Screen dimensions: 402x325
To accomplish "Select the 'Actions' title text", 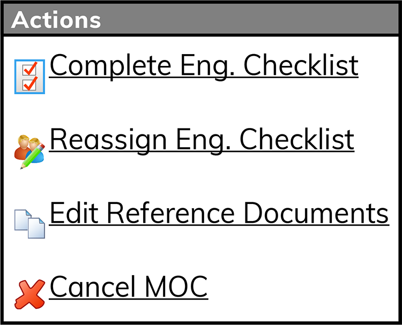I will [56, 20].
